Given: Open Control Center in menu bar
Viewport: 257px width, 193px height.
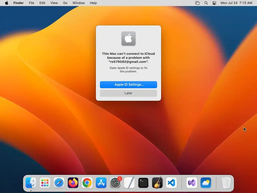Looking at the screenshot, I should 214,3.
